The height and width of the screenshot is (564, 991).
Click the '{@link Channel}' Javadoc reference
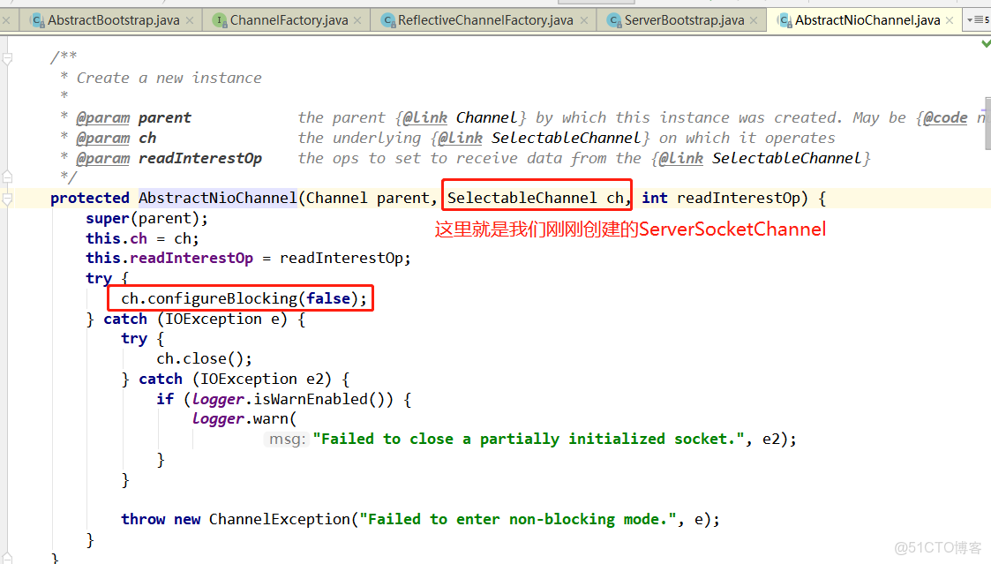[461, 118]
